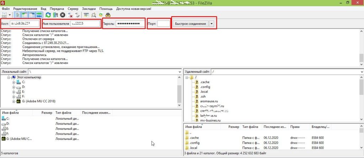Toggle the message log display icon
364x158 pixels.
[x=18, y=15]
